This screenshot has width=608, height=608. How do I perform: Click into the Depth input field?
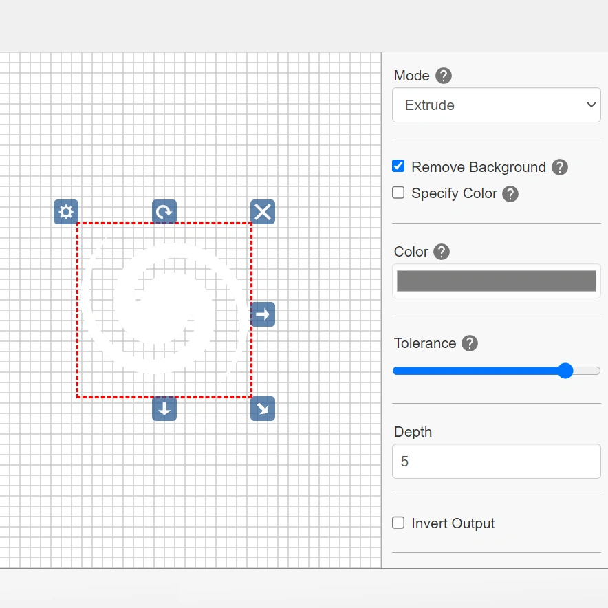click(496, 461)
